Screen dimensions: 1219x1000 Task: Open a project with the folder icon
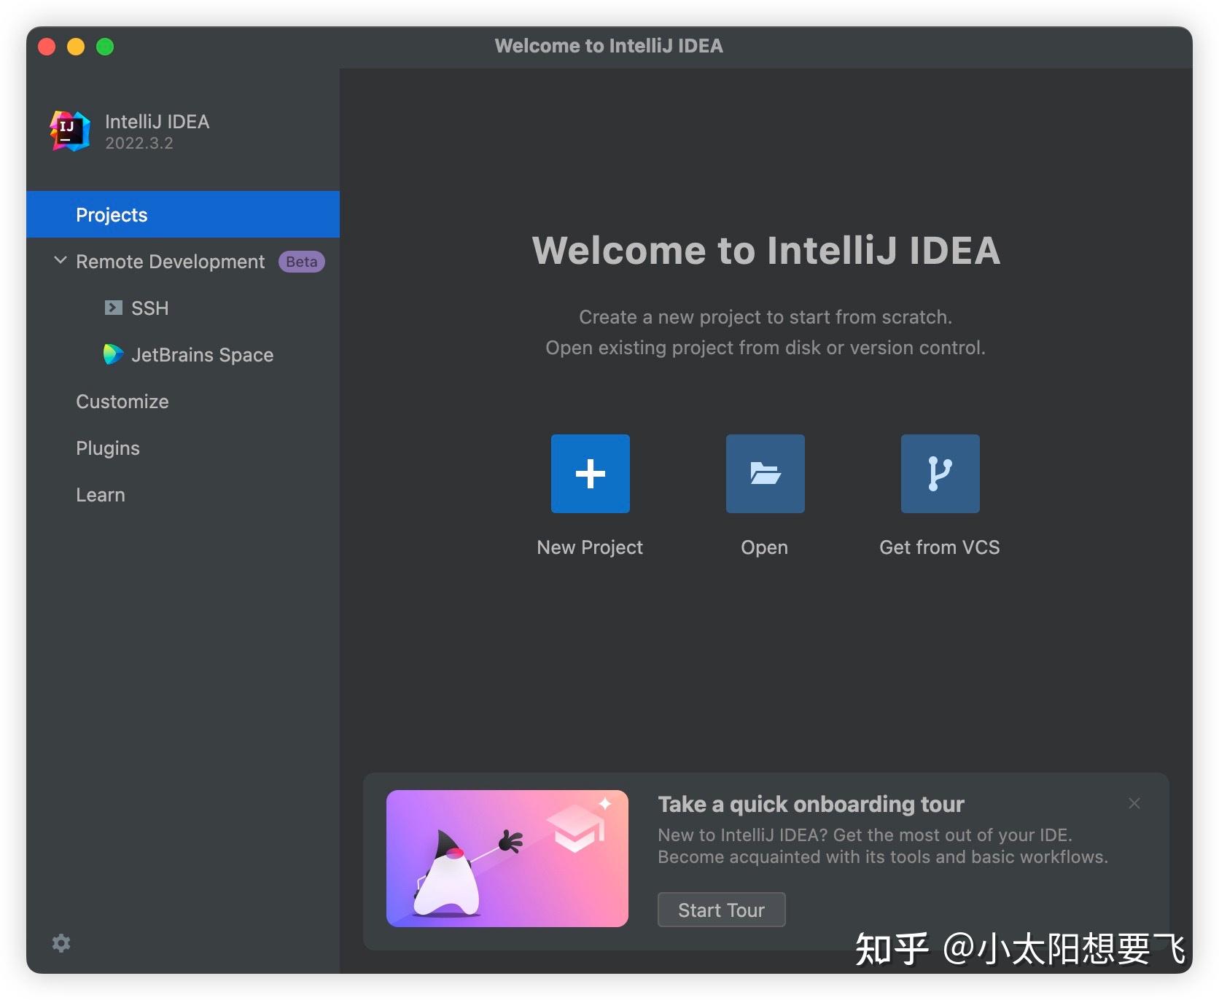coord(764,474)
